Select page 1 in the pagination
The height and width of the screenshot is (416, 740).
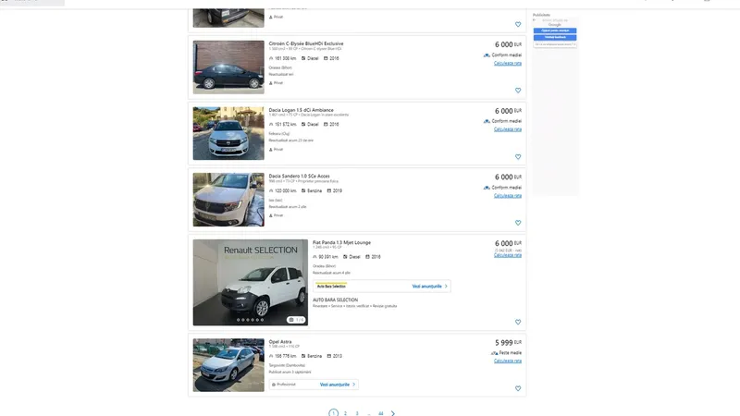(x=333, y=412)
